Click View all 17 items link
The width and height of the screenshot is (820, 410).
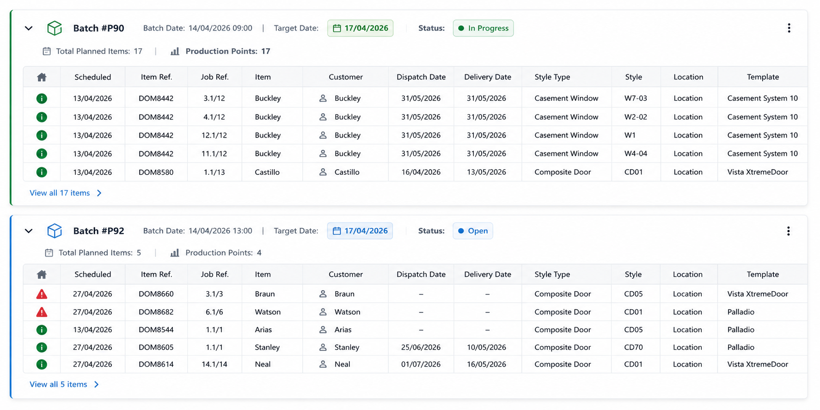(x=66, y=193)
